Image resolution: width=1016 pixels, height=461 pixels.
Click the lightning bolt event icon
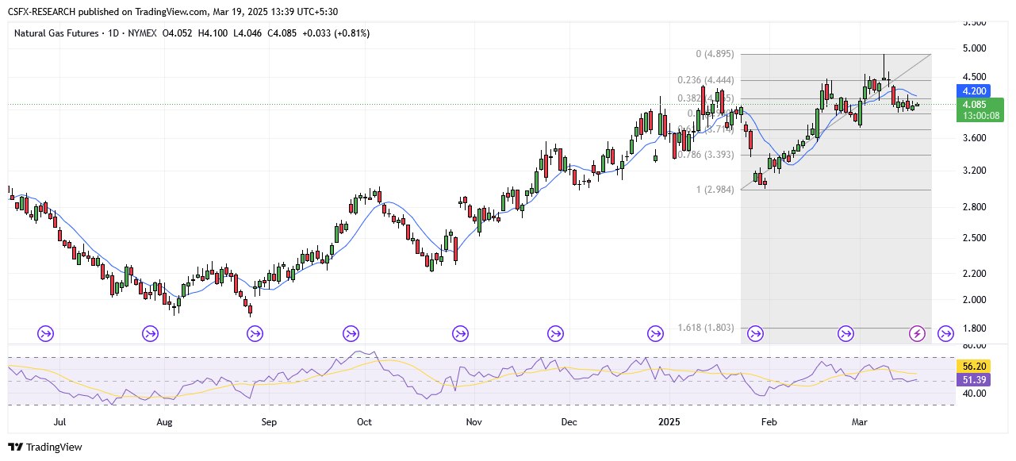[918, 334]
